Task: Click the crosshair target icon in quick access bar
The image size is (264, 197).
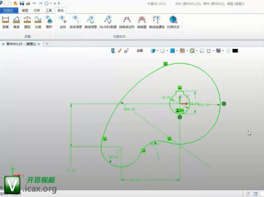Action: [47, 3]
